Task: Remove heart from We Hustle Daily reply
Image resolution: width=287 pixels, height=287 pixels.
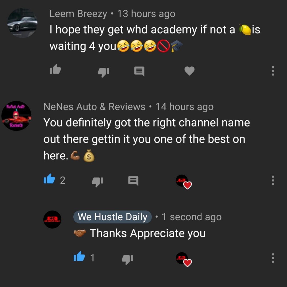Action: (184, 260)
